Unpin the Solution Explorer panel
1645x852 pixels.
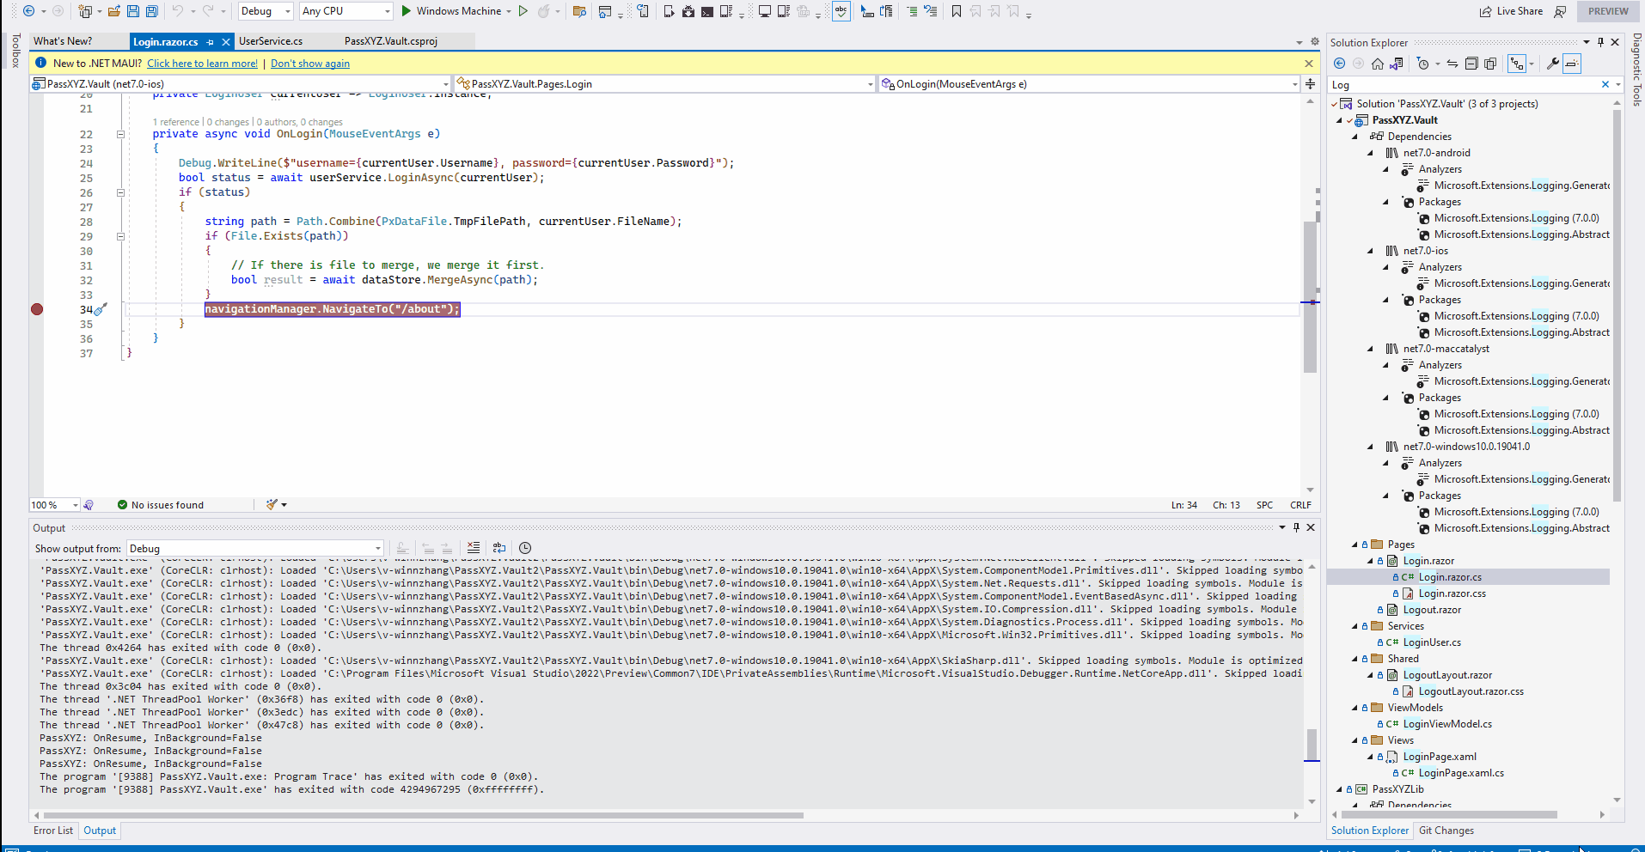point(1599,41)
